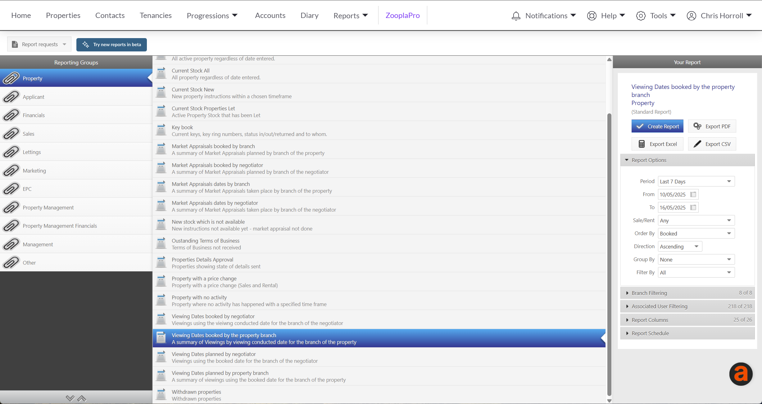
Task: Click the user profile avatar icon
Action: (692, 16)
